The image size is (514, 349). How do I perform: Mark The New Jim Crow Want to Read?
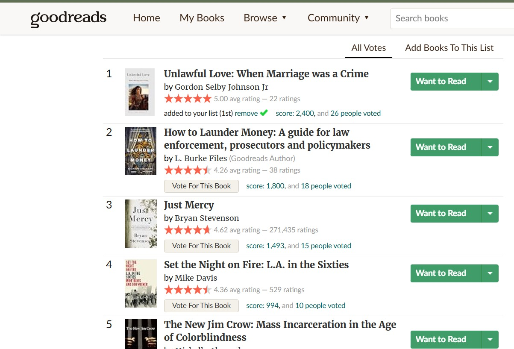point(446,340)
